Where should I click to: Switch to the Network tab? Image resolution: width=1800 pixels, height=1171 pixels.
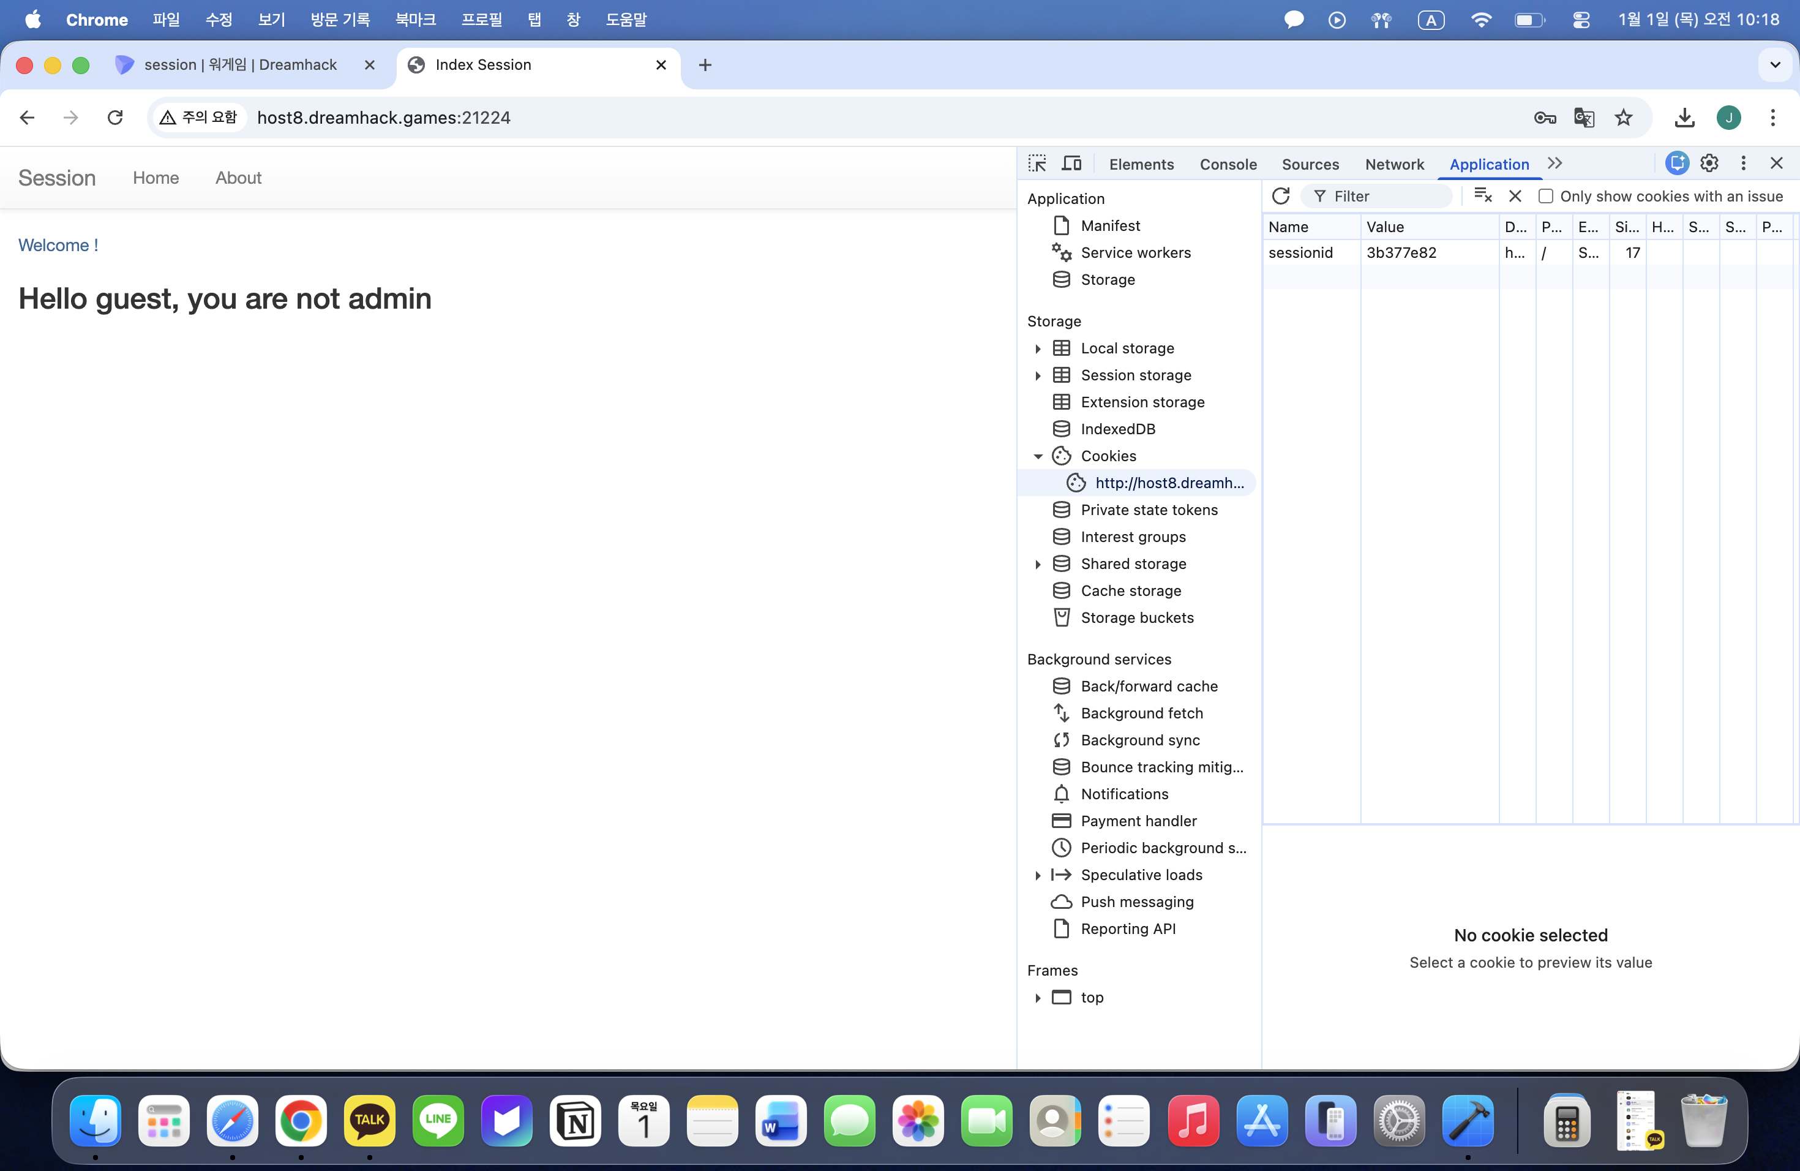tap(1394, 164)
